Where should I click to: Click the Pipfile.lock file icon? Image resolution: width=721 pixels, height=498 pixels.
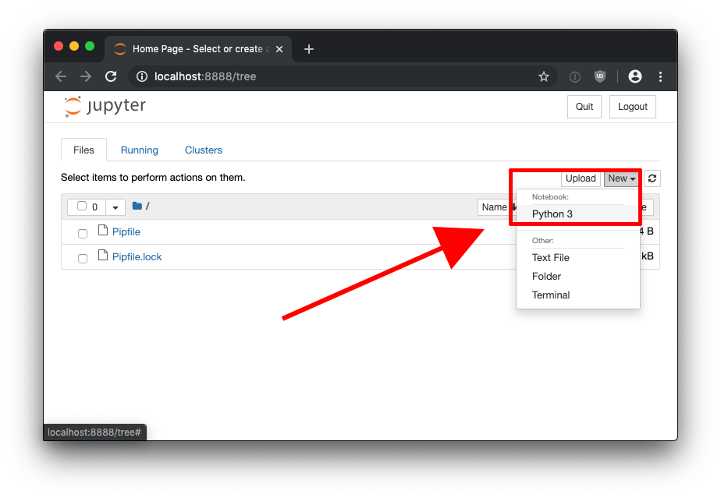(103, 255)
